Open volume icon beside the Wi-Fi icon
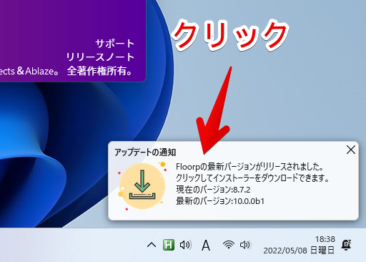Viewport: 366px width, 262px height. point(245,245)
